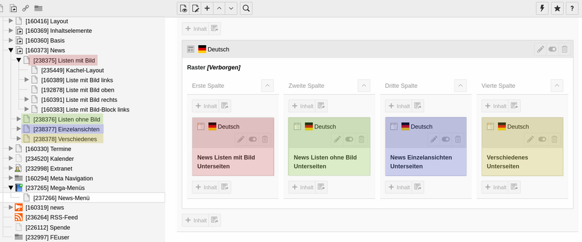Collapse the Mega-Menüs tree node
The image size is (582, 242).
click(11, 188)
